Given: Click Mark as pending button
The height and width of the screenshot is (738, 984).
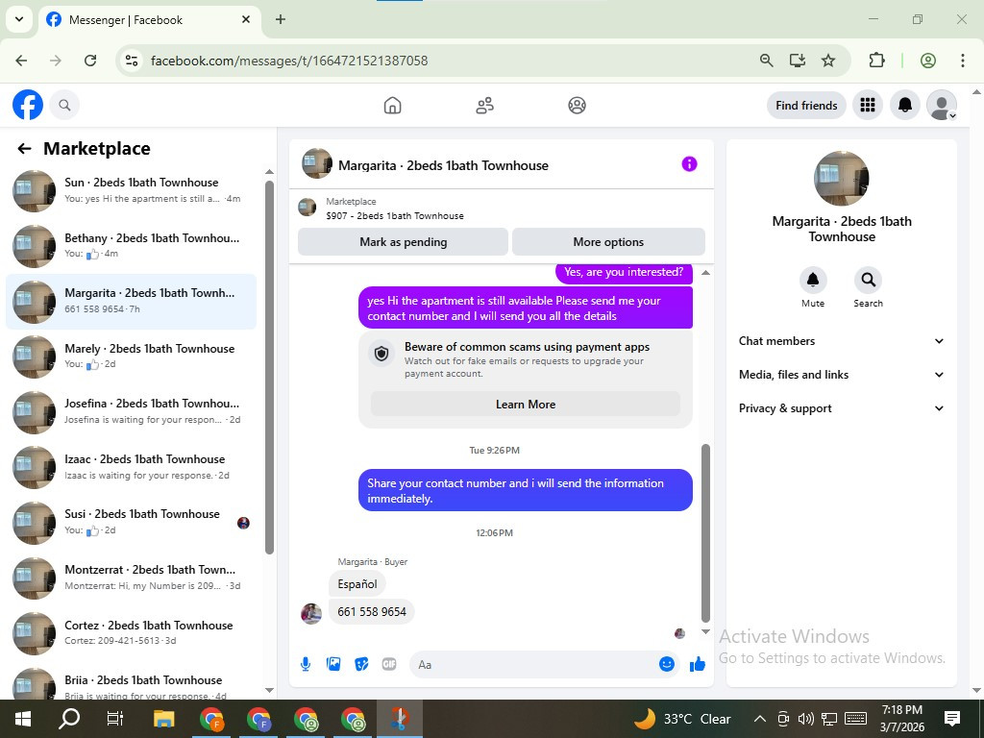Looking at the screenshot, I should [x=403, y=241].
